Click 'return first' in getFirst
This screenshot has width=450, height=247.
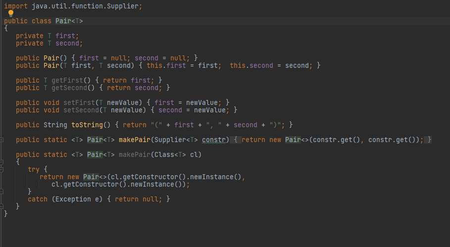click(127, 80)
